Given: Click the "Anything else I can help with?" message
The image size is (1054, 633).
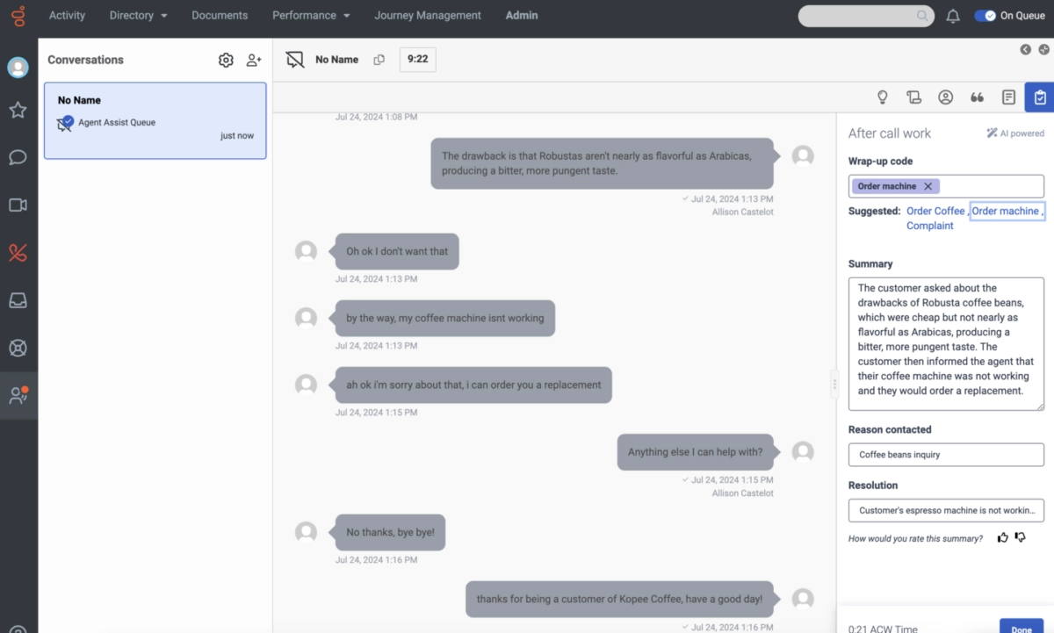Looking at the screenshot, I should pos(696,452).
